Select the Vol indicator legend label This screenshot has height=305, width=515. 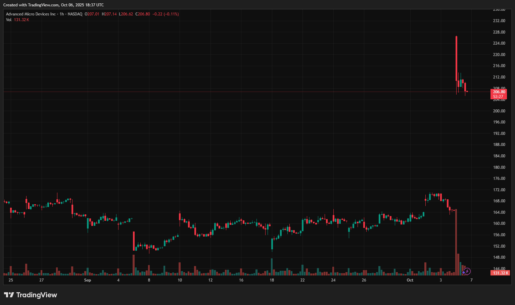coord(9,20)
